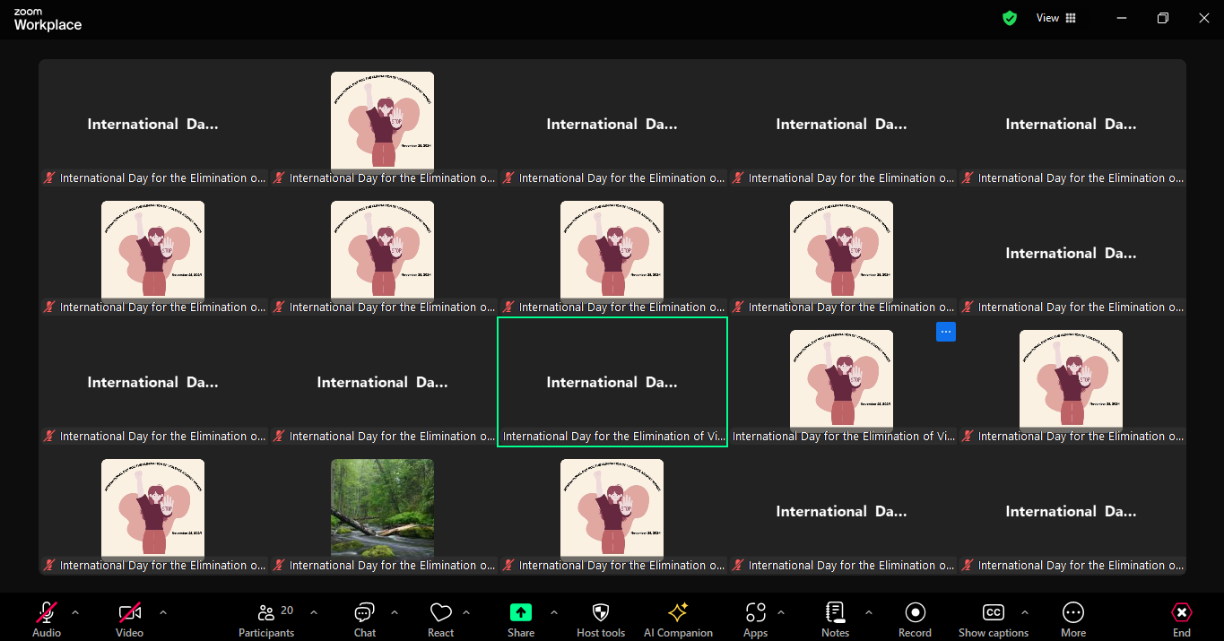Click the red End meeting button
This screenshot has height=641, width=1224.
(x=1182, y=619)
